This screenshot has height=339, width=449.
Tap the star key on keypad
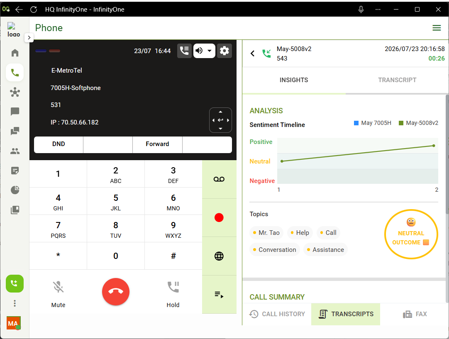pos(58,256)
